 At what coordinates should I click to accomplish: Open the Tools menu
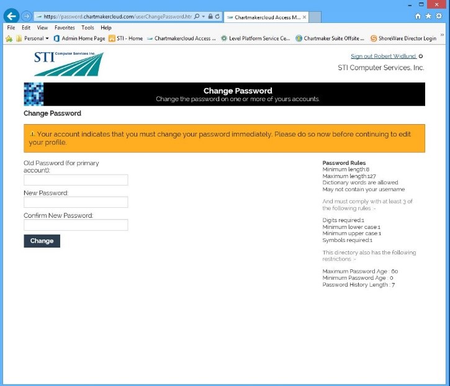tap(88, 28)
